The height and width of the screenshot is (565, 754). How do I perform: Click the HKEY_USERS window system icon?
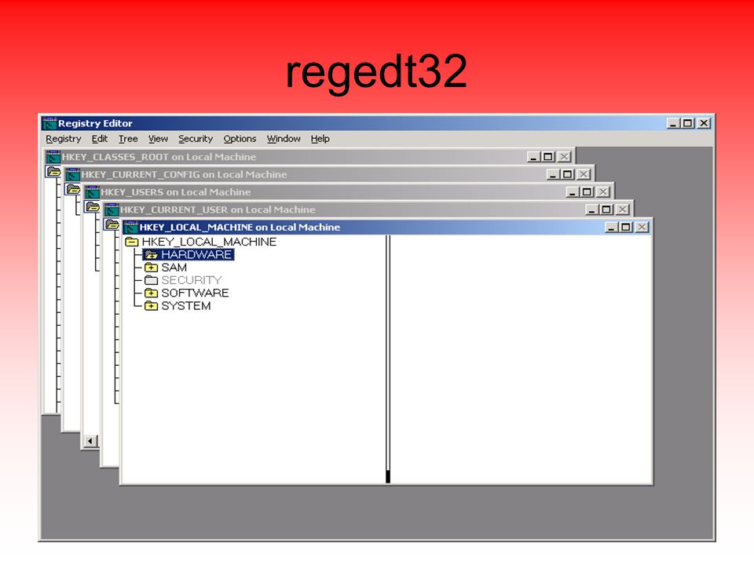(x=92, y=192)
